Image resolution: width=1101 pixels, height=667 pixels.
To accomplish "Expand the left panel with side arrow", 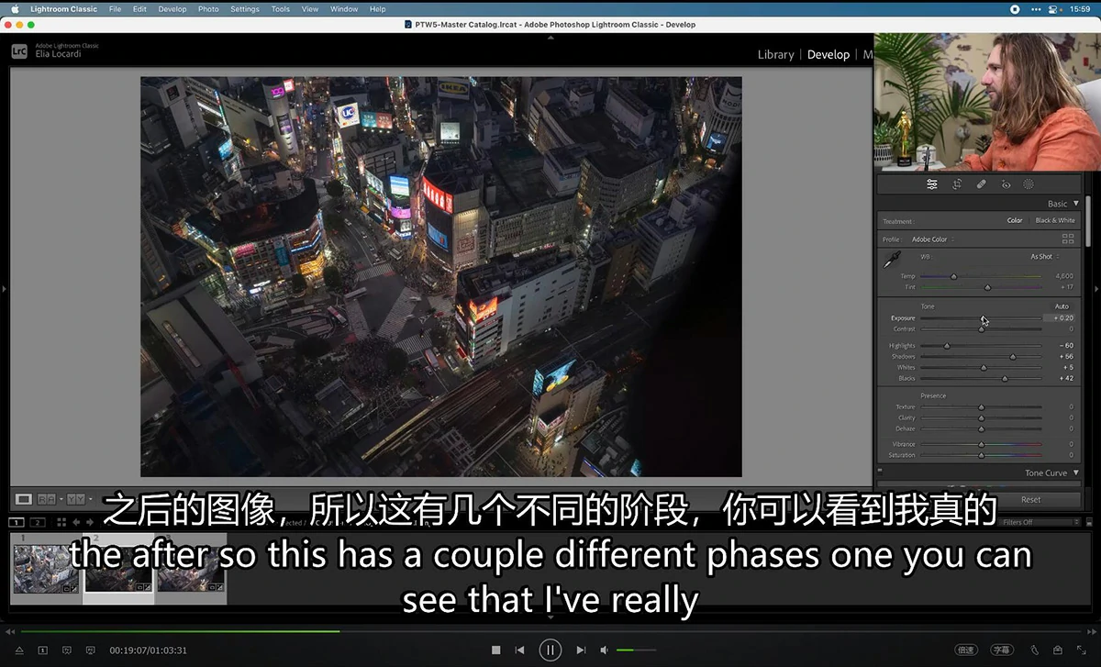I will pos(5,288).
